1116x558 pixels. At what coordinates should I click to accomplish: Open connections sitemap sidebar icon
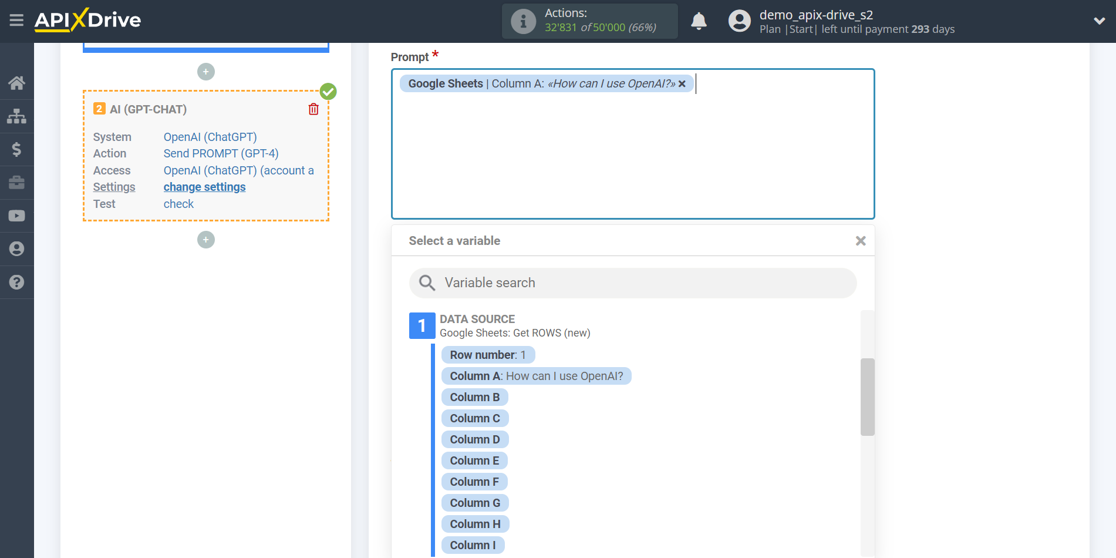point(16,116)
